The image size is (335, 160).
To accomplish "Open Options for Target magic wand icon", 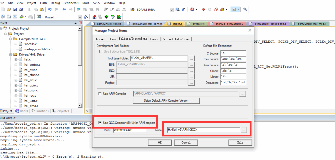I will tap(86, 17).
